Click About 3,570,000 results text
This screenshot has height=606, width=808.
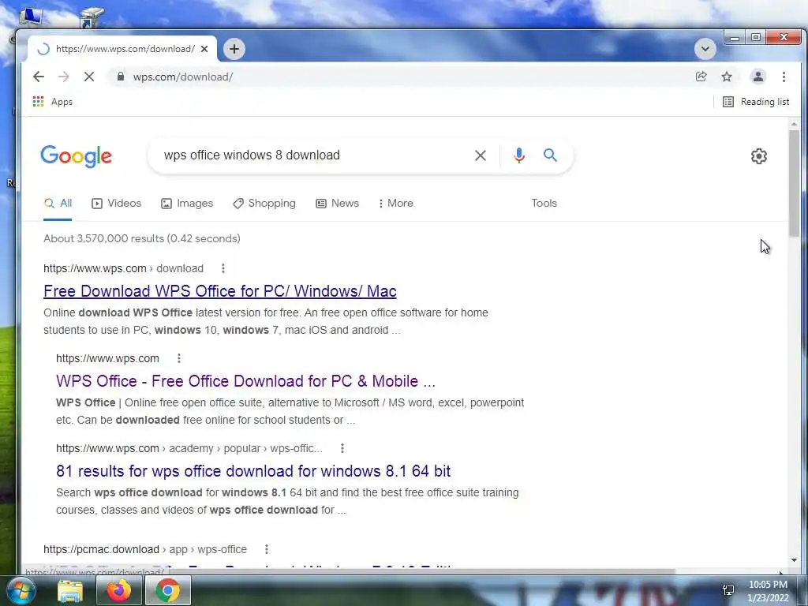pyautogui.click(x=142, y=238)
